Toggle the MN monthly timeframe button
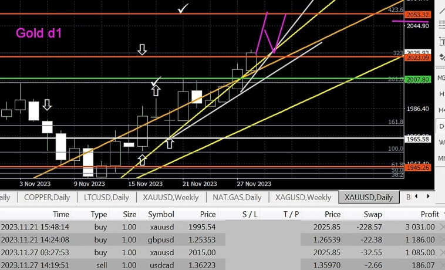Viewport: 445px width, 270px height. tap(441, 158)
